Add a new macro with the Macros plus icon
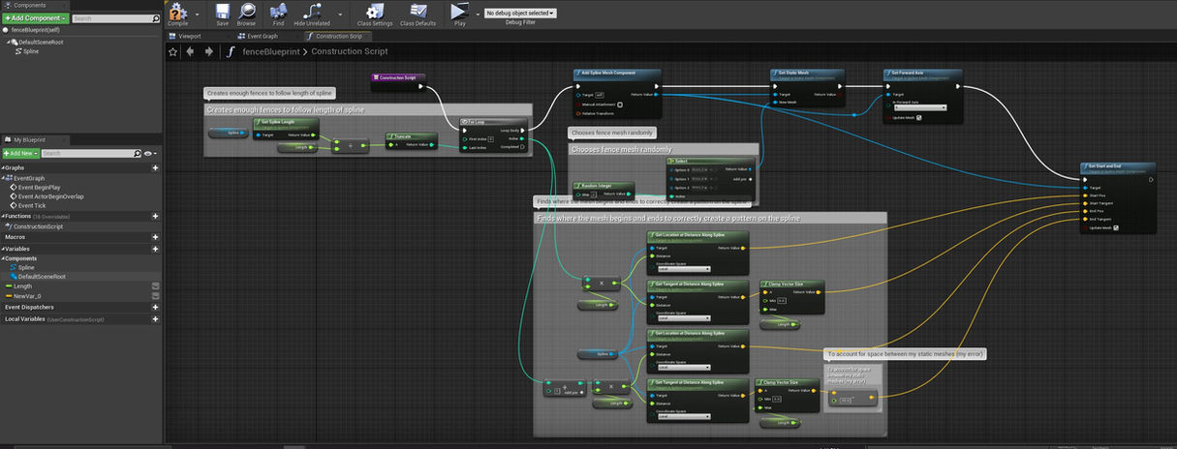 pos(155,236)
